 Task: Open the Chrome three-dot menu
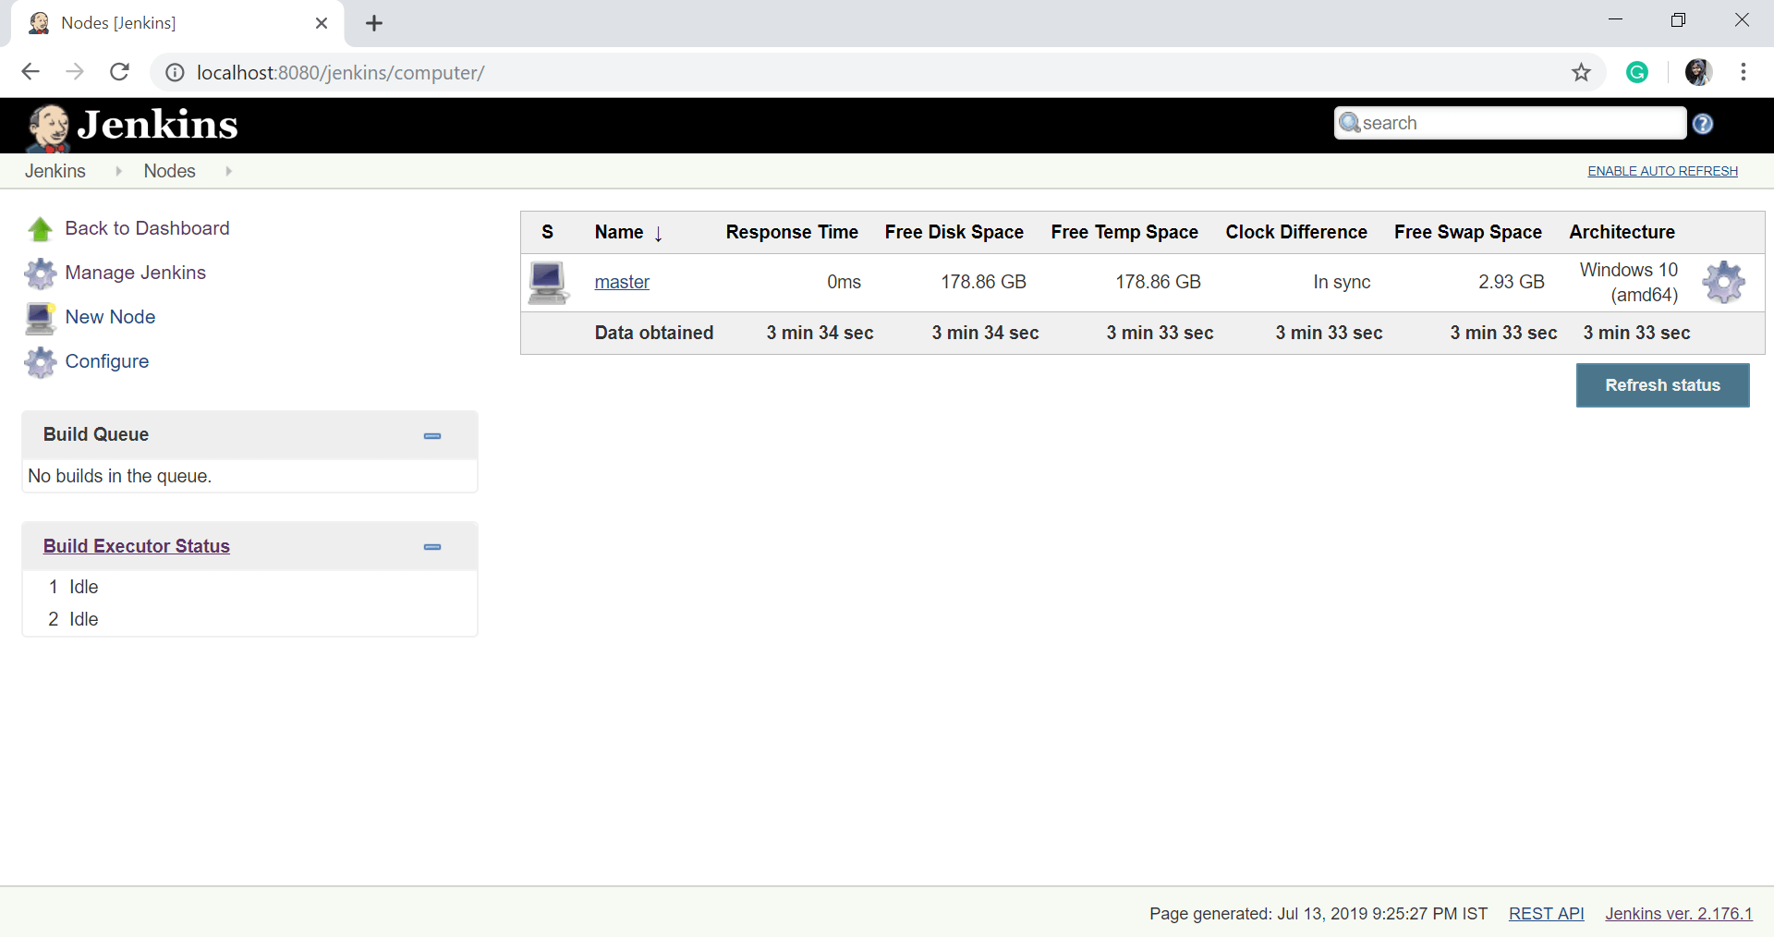(1744, 72)
